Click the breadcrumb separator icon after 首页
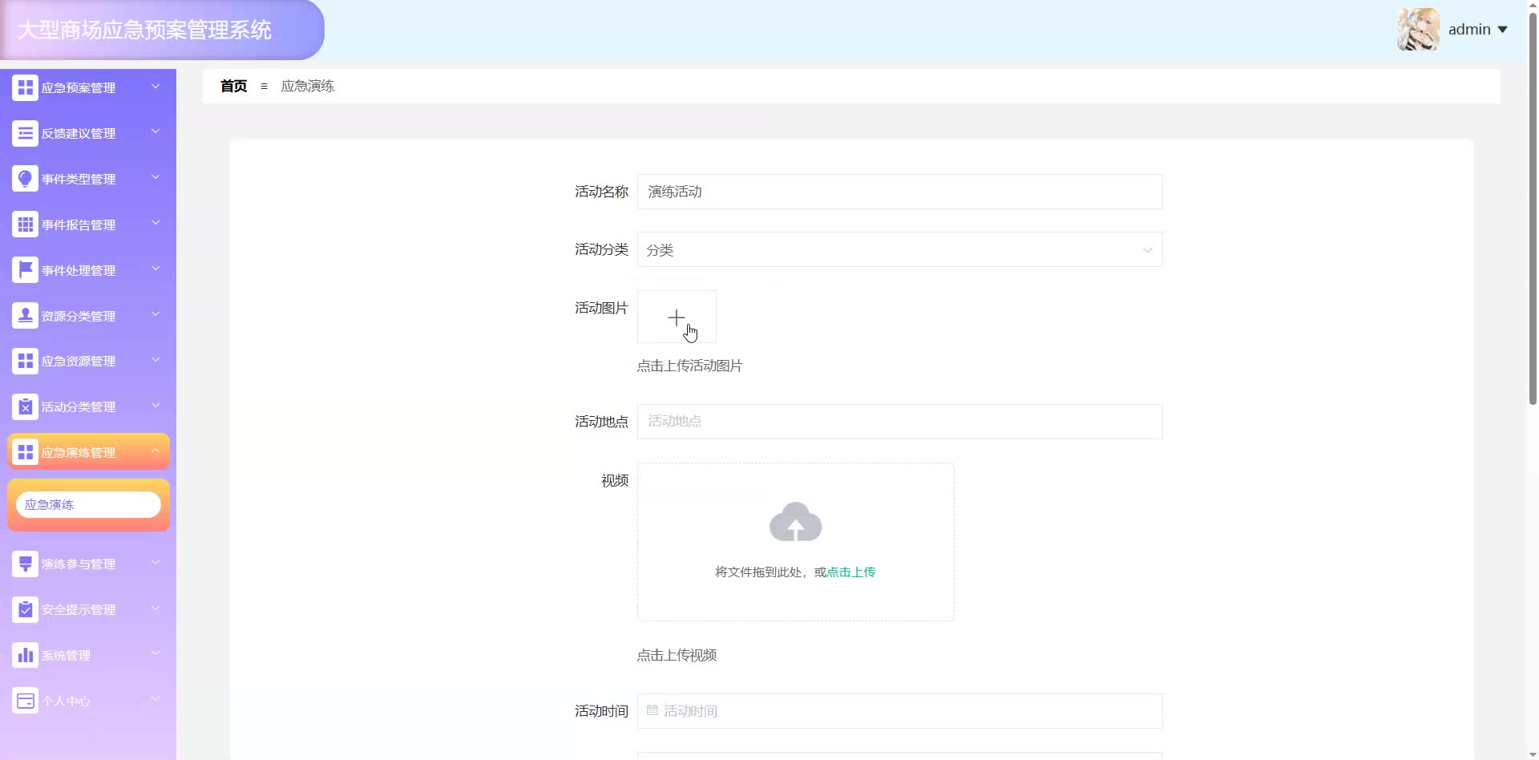This screenshot has height=760, width=1539. click(264, 86)
